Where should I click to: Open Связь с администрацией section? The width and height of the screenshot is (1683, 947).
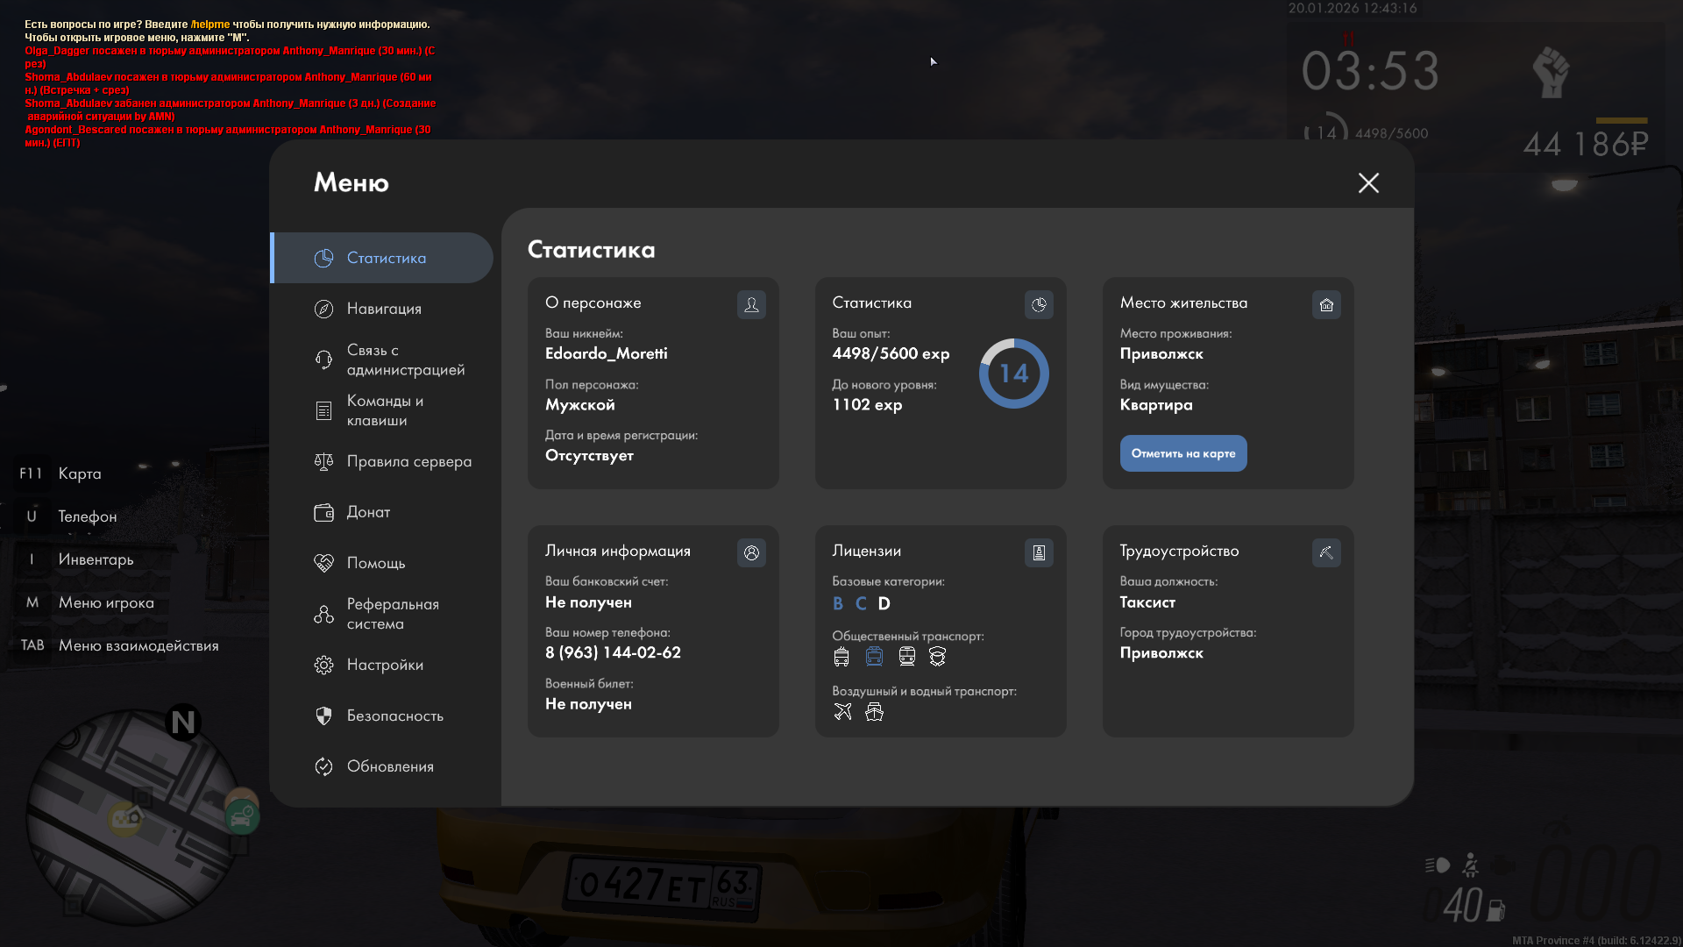pyautogui.click(x=405, y=360)
